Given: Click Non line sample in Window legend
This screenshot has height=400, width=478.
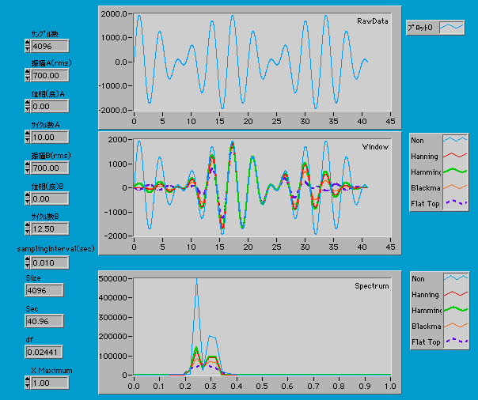Looking at the screenshot, I should point(456,139).
